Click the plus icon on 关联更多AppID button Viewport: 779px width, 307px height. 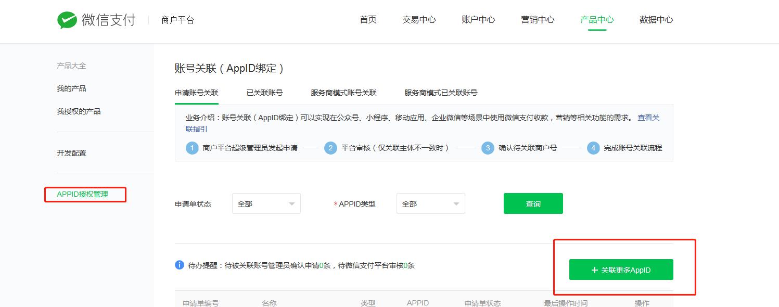(x=595, y=270)
